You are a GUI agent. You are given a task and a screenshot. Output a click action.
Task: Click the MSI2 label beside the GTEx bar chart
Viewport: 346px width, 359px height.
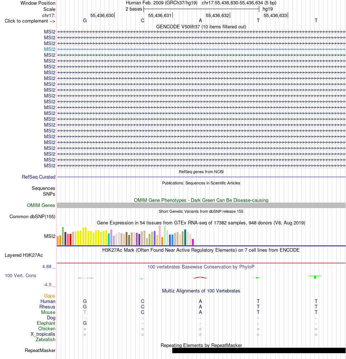point(50,236)
